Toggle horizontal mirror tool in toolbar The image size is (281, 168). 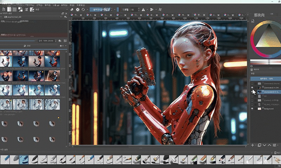143,9
